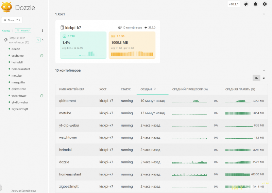The width and height of the screenshot is (272, 193).
Task: Click the 'Поиск' search field
Action: (x=12, y=20)
